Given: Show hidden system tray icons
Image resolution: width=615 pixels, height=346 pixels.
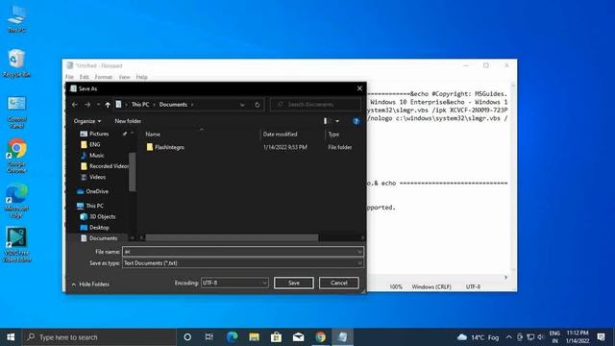Looking at the screenshot, I should 508,337.
